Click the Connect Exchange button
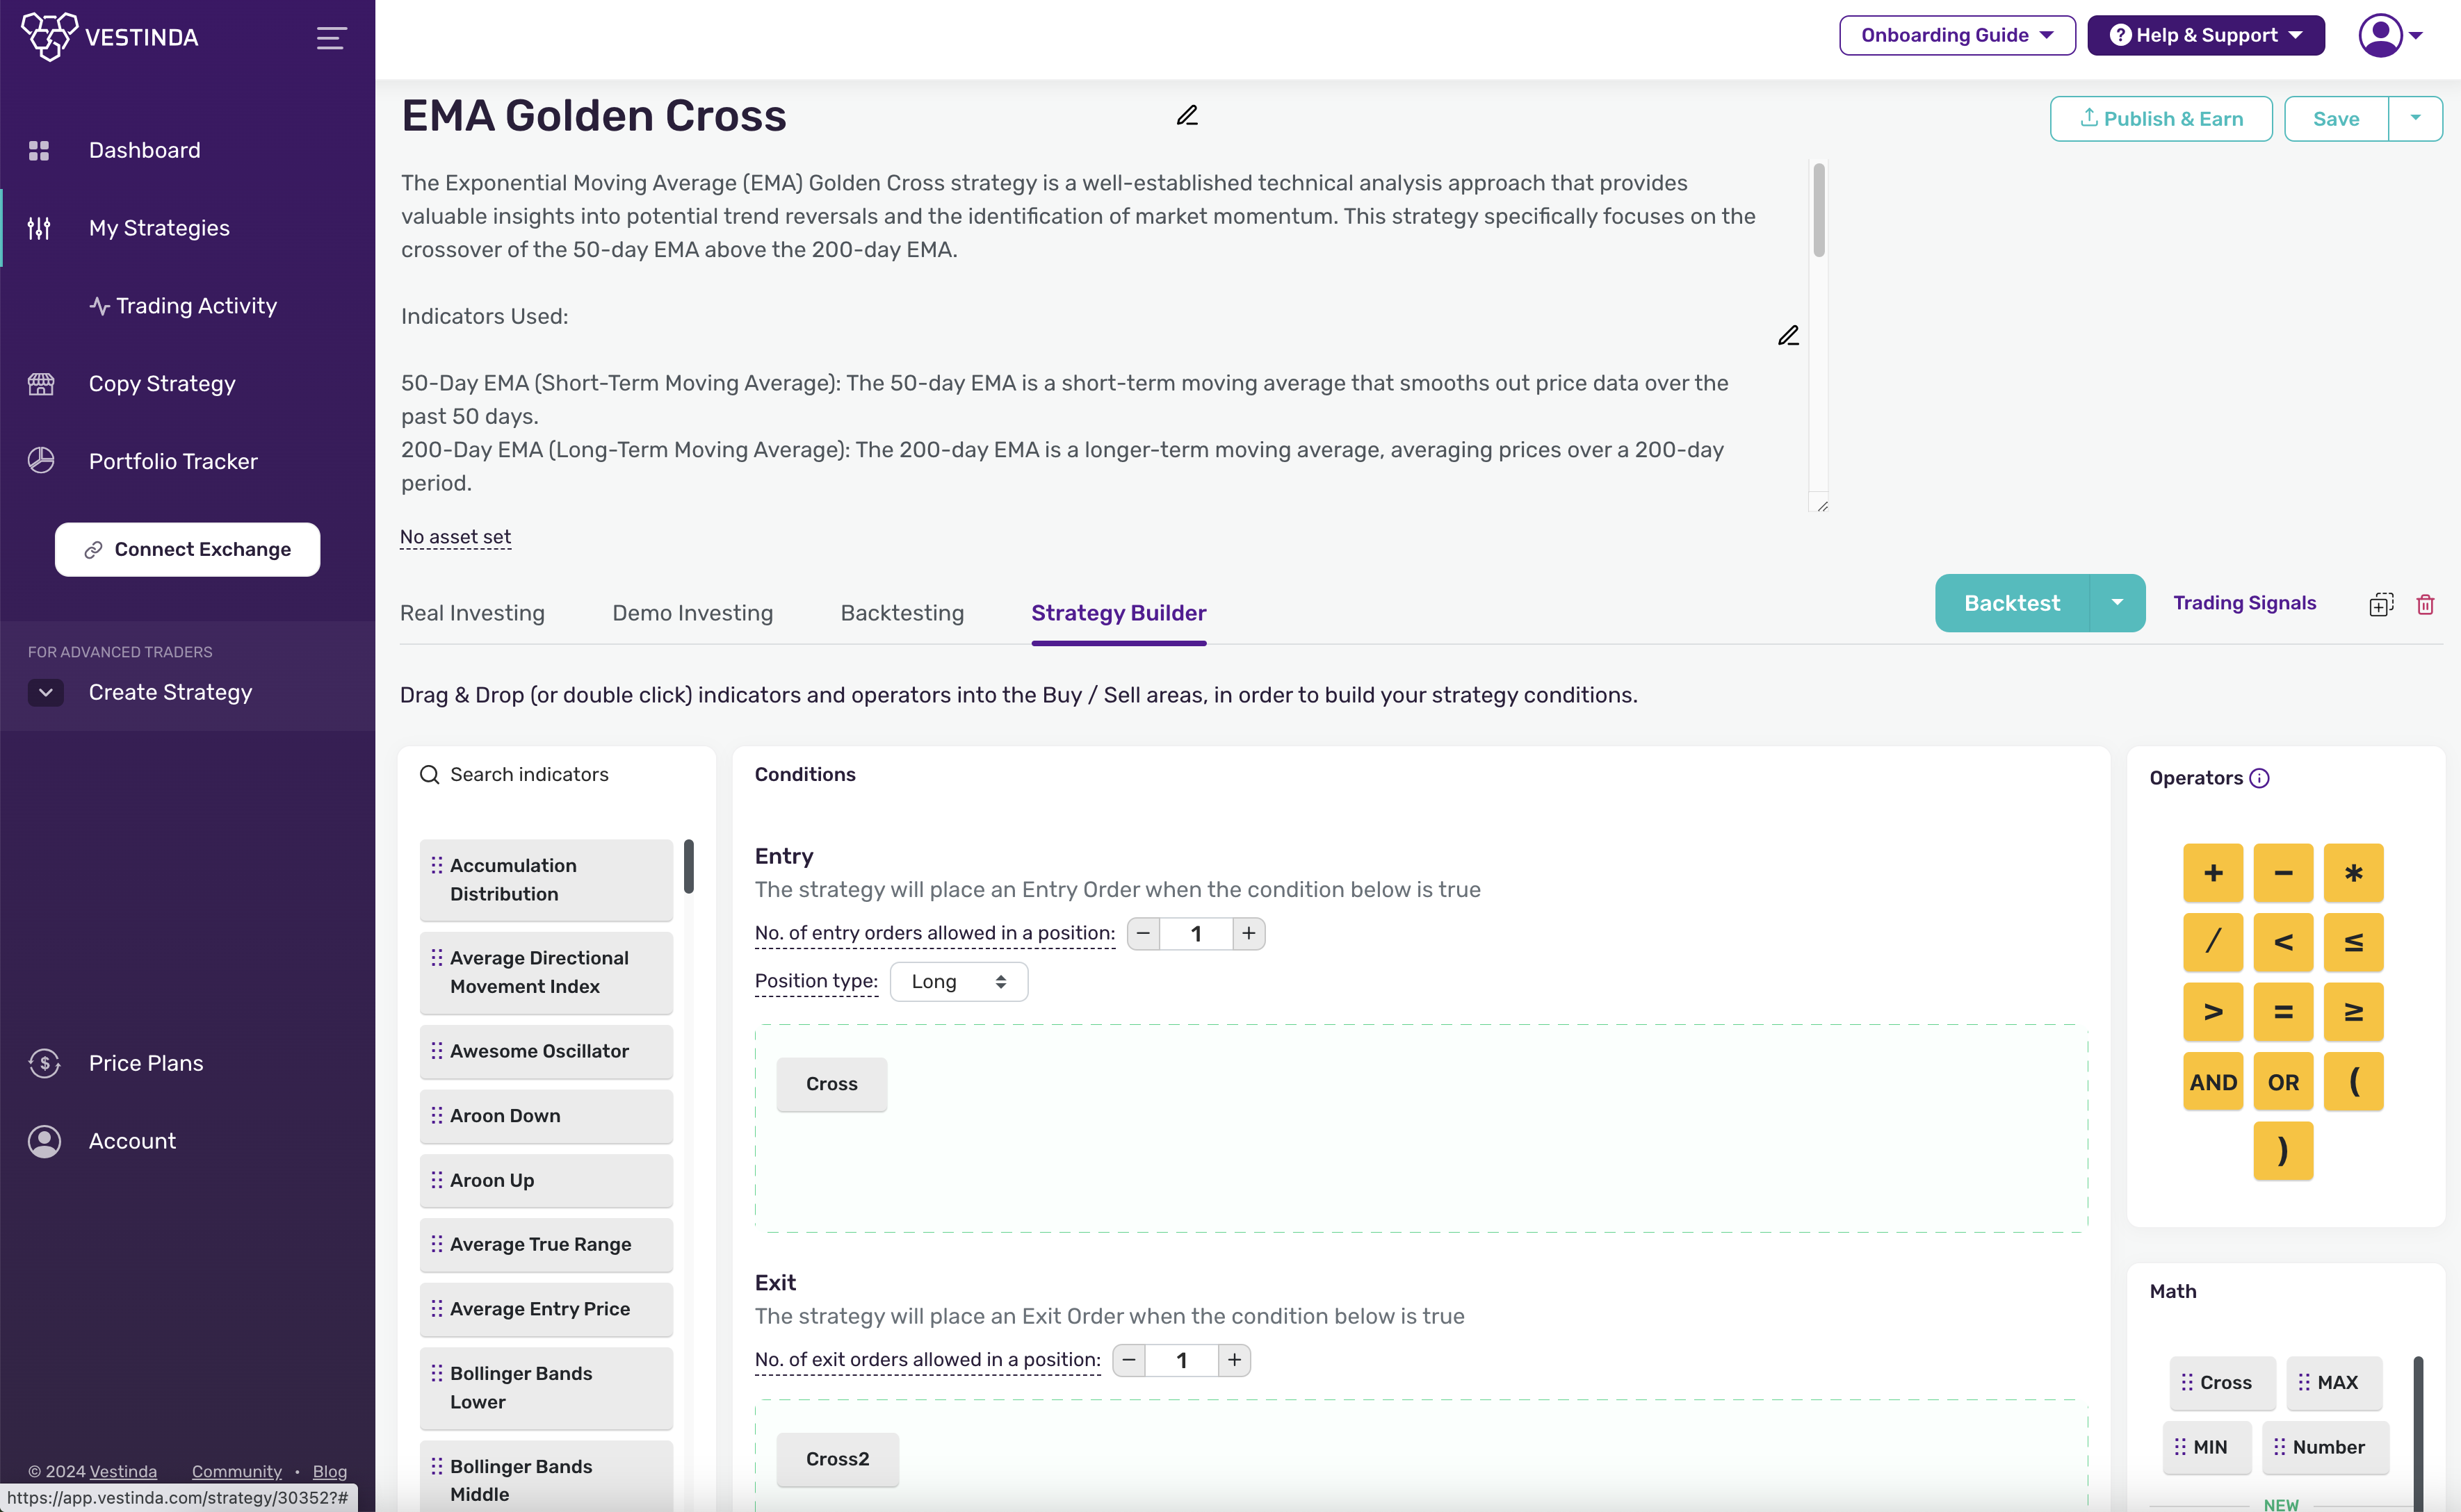Image resolution: width=2461 pixels, height=1512 pixels. pos(187,549)
